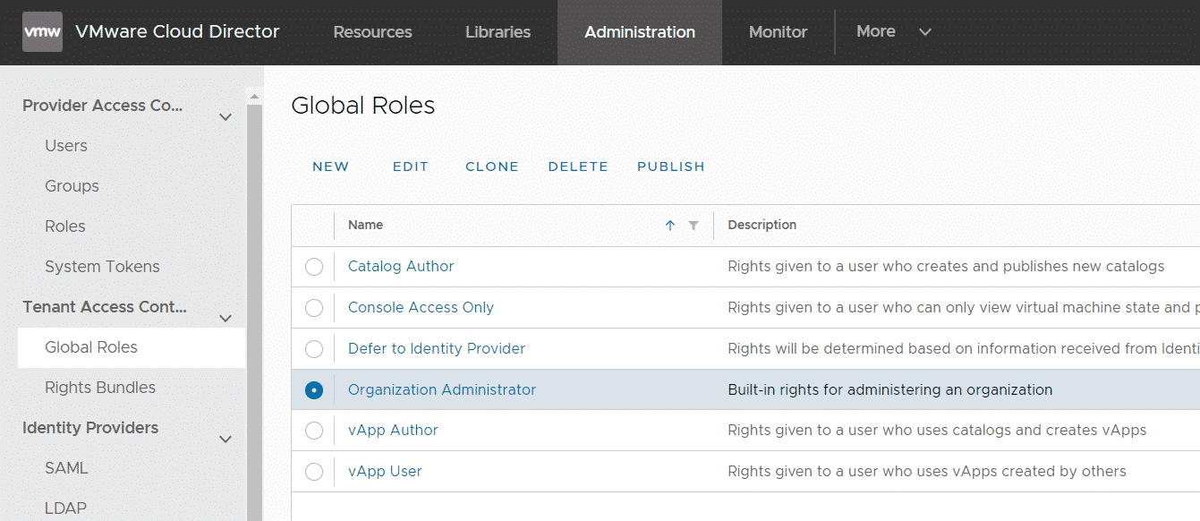1200x521 pixels.
Task: Open System Tokens in sidebar
Action: point(102,267)
